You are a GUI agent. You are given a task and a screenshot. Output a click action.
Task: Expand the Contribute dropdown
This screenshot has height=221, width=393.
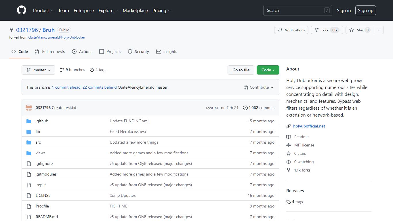pyautogui.click(x=259, y=87)
